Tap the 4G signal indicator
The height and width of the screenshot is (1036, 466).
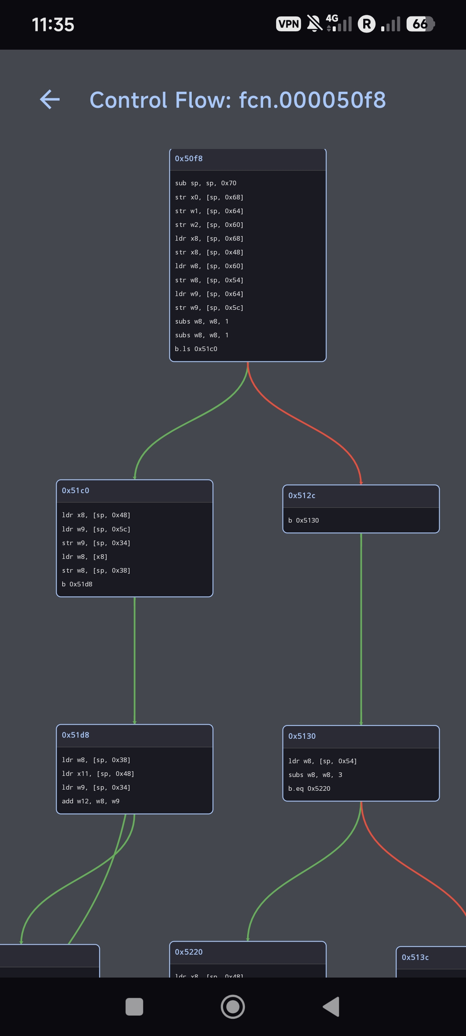tap(339, 23)
